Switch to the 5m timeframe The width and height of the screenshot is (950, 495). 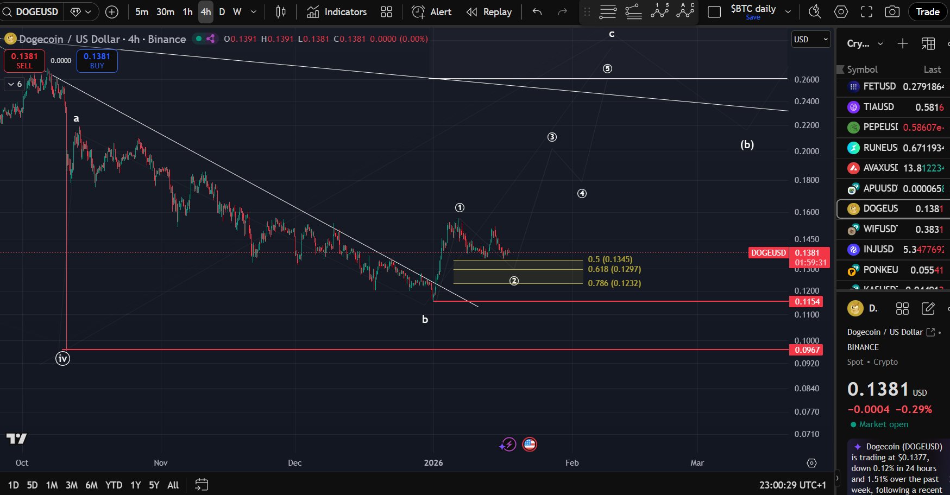142,12
